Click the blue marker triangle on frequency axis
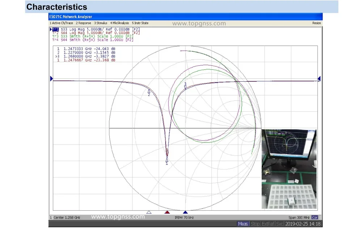The image size is (362, 228). [x=185, y=212]
